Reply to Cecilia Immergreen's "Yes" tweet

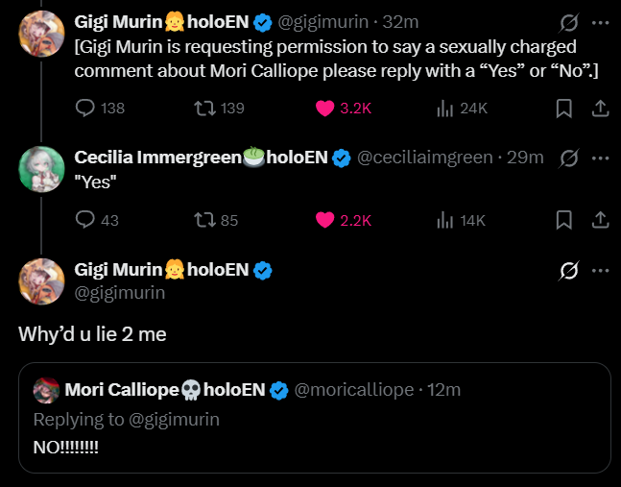(85, 220)
